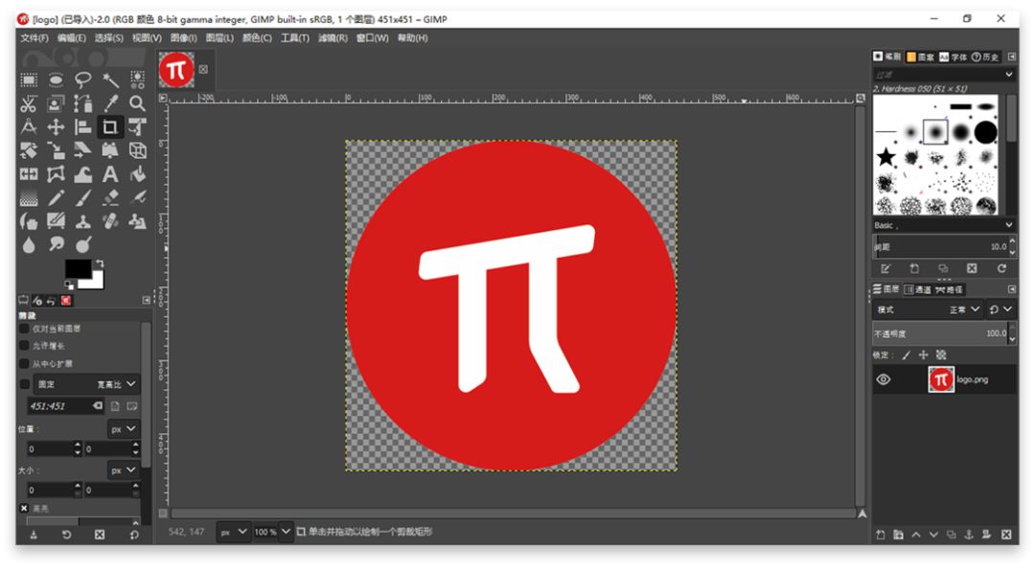Open the 大小 px unit dropdown
Screen dimensions: 1035x570
(123, 470)
